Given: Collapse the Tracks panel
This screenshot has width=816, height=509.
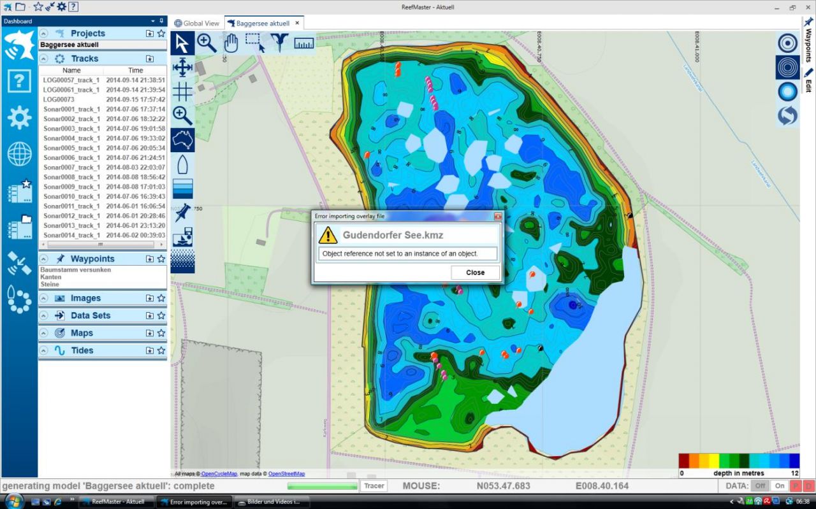Looking at the screenshot, I should tap(43, 59).
